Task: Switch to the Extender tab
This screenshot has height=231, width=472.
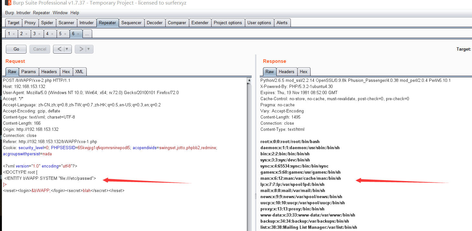Action: click(200, 23)
